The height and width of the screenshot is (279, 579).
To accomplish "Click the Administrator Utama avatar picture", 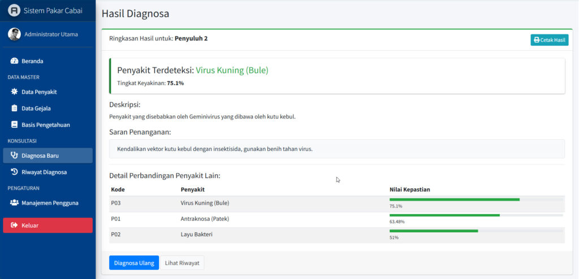I will (14, 34).
